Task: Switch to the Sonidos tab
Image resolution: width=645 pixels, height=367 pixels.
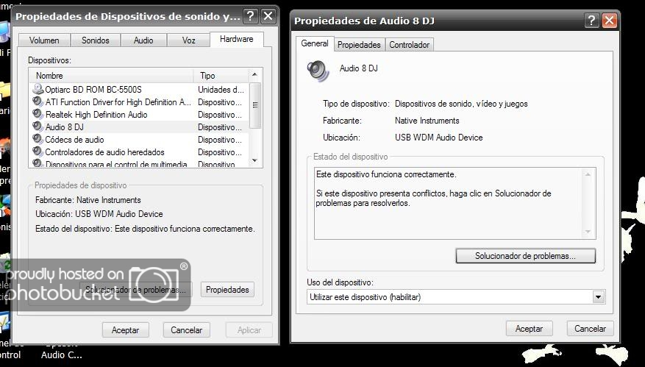Action: [96, 40]
